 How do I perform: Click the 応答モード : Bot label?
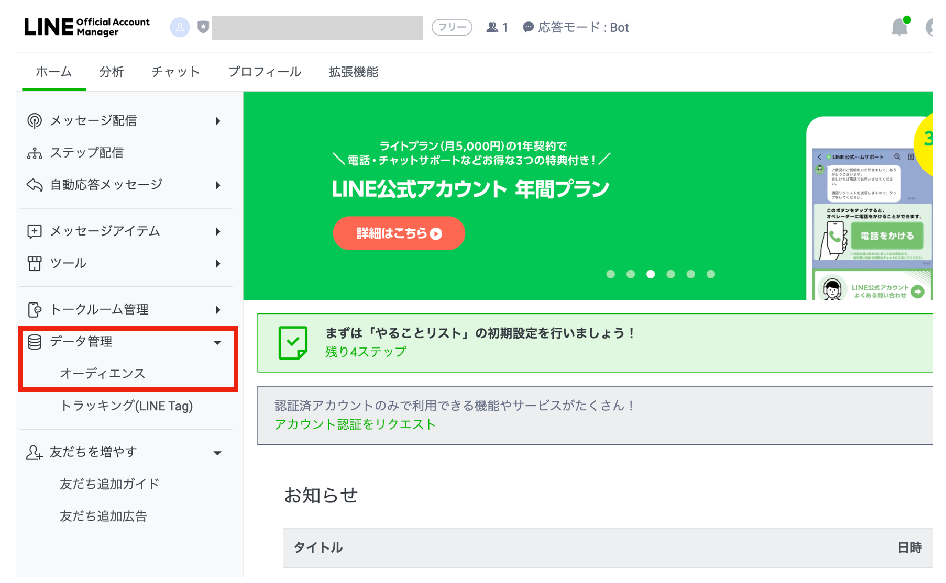point(584,27)
